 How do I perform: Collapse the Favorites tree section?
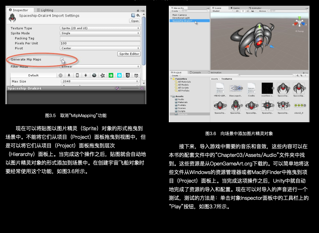[x=171, y=79]
